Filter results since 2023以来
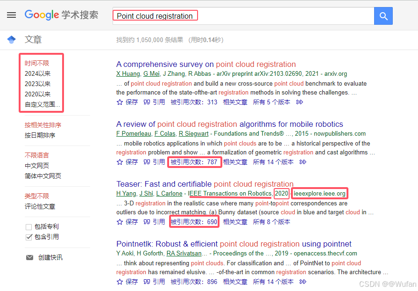The image size is (418, 291). [x=37, y=84]
